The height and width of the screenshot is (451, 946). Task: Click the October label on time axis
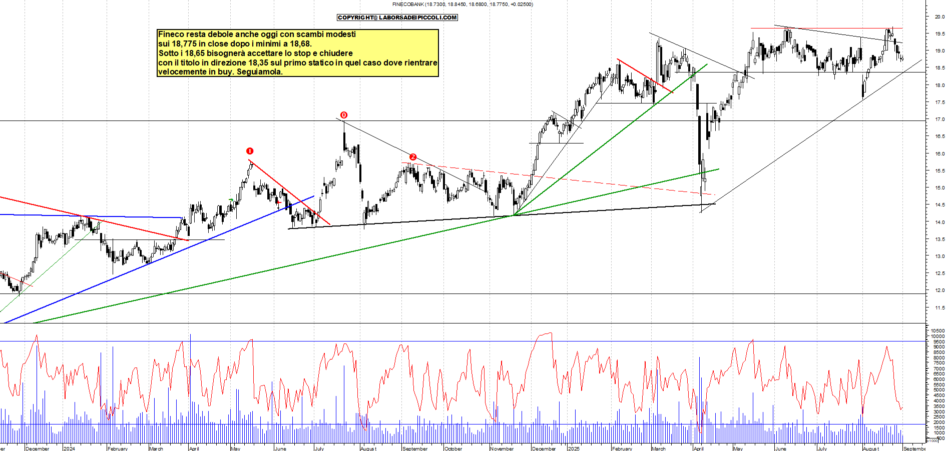point(453,448)
